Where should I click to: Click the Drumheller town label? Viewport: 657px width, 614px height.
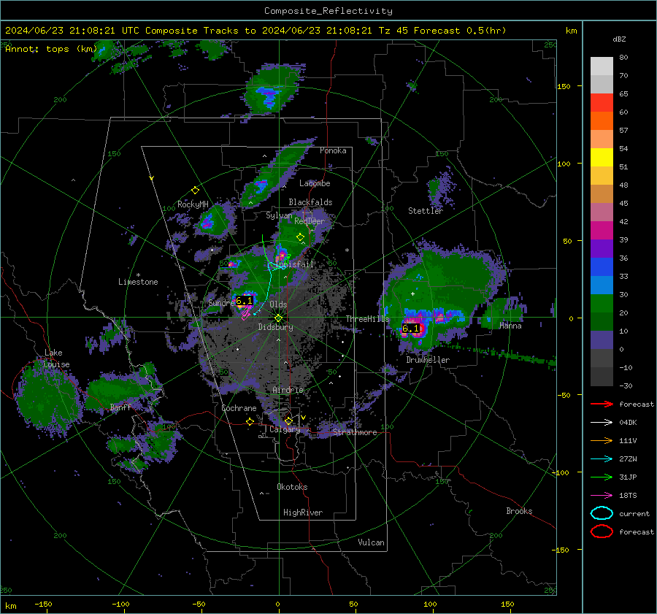coord(428,360)
